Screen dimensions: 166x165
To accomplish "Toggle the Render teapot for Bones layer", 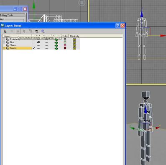I will click(56, 48).
